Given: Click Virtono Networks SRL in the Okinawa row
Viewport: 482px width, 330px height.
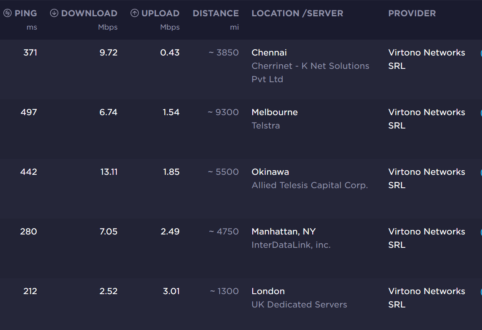Looking at the screenshot, I should pyautogui.click(x=427, y=179).
